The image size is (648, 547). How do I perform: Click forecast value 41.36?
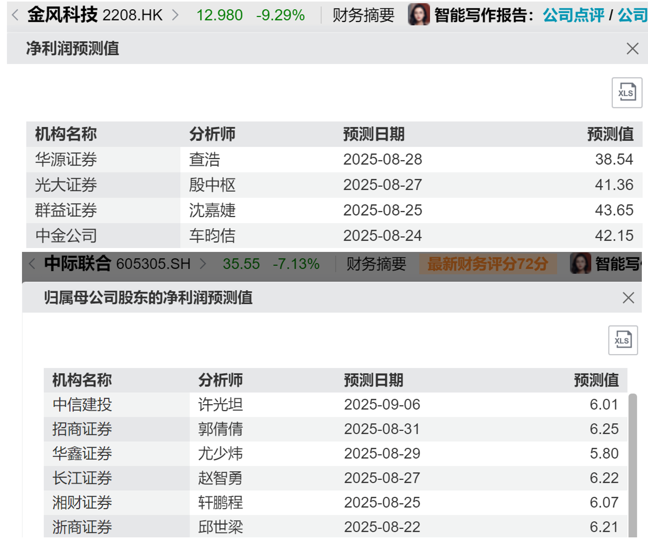click(x=614, y=185)
